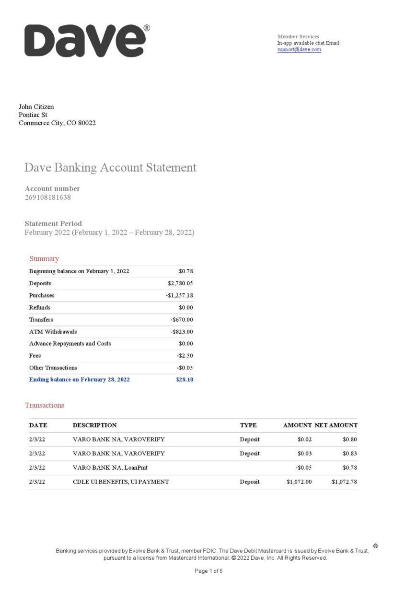Select the $1,072.00 amount value
This screenshot has width=417, height=590.
(x=299, y=481)
